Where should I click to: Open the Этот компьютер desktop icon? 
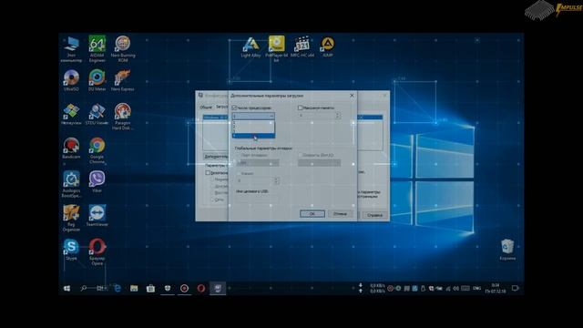coord(71,48)
